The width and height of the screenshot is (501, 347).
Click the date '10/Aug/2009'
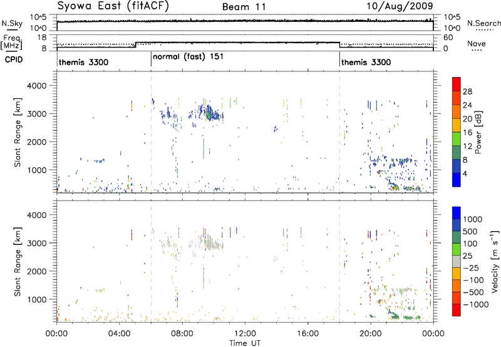[400, 6]
